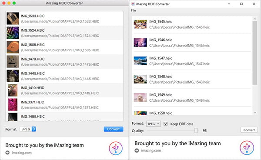The height and width of the screenshot is (160, 261).
Task: Open the imazing.com link in the Mac window
Action: coord(22,153)
